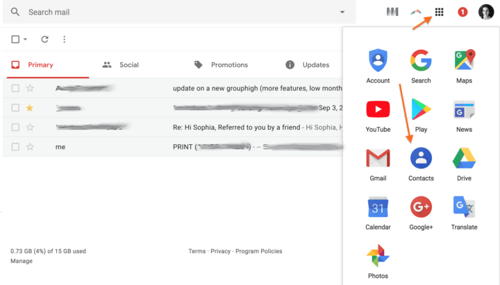Switch to the Promotions tab

point(221,65)
